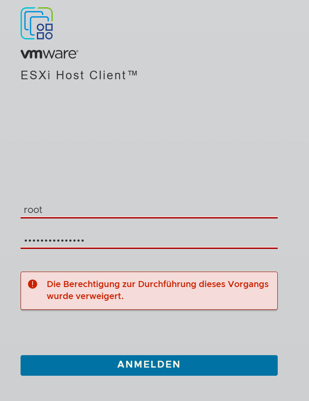Click the ANMELDEN login button
The height and width of the screenshot is (401, 309).
149,365
